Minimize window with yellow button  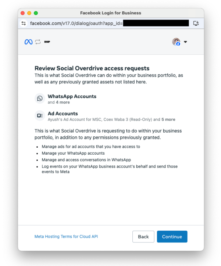click(29, 13)
